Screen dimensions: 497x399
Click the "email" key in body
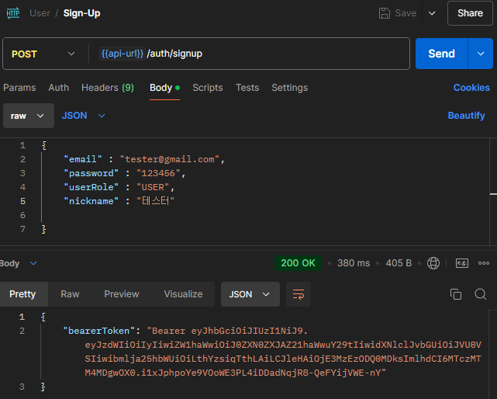(83, 159)
